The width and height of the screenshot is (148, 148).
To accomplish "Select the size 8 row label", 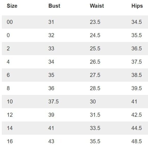I will (8, 88).
